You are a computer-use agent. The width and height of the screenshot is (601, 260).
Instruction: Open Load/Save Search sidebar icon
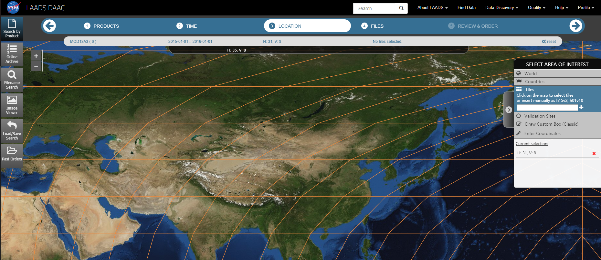tap(12, 131)
